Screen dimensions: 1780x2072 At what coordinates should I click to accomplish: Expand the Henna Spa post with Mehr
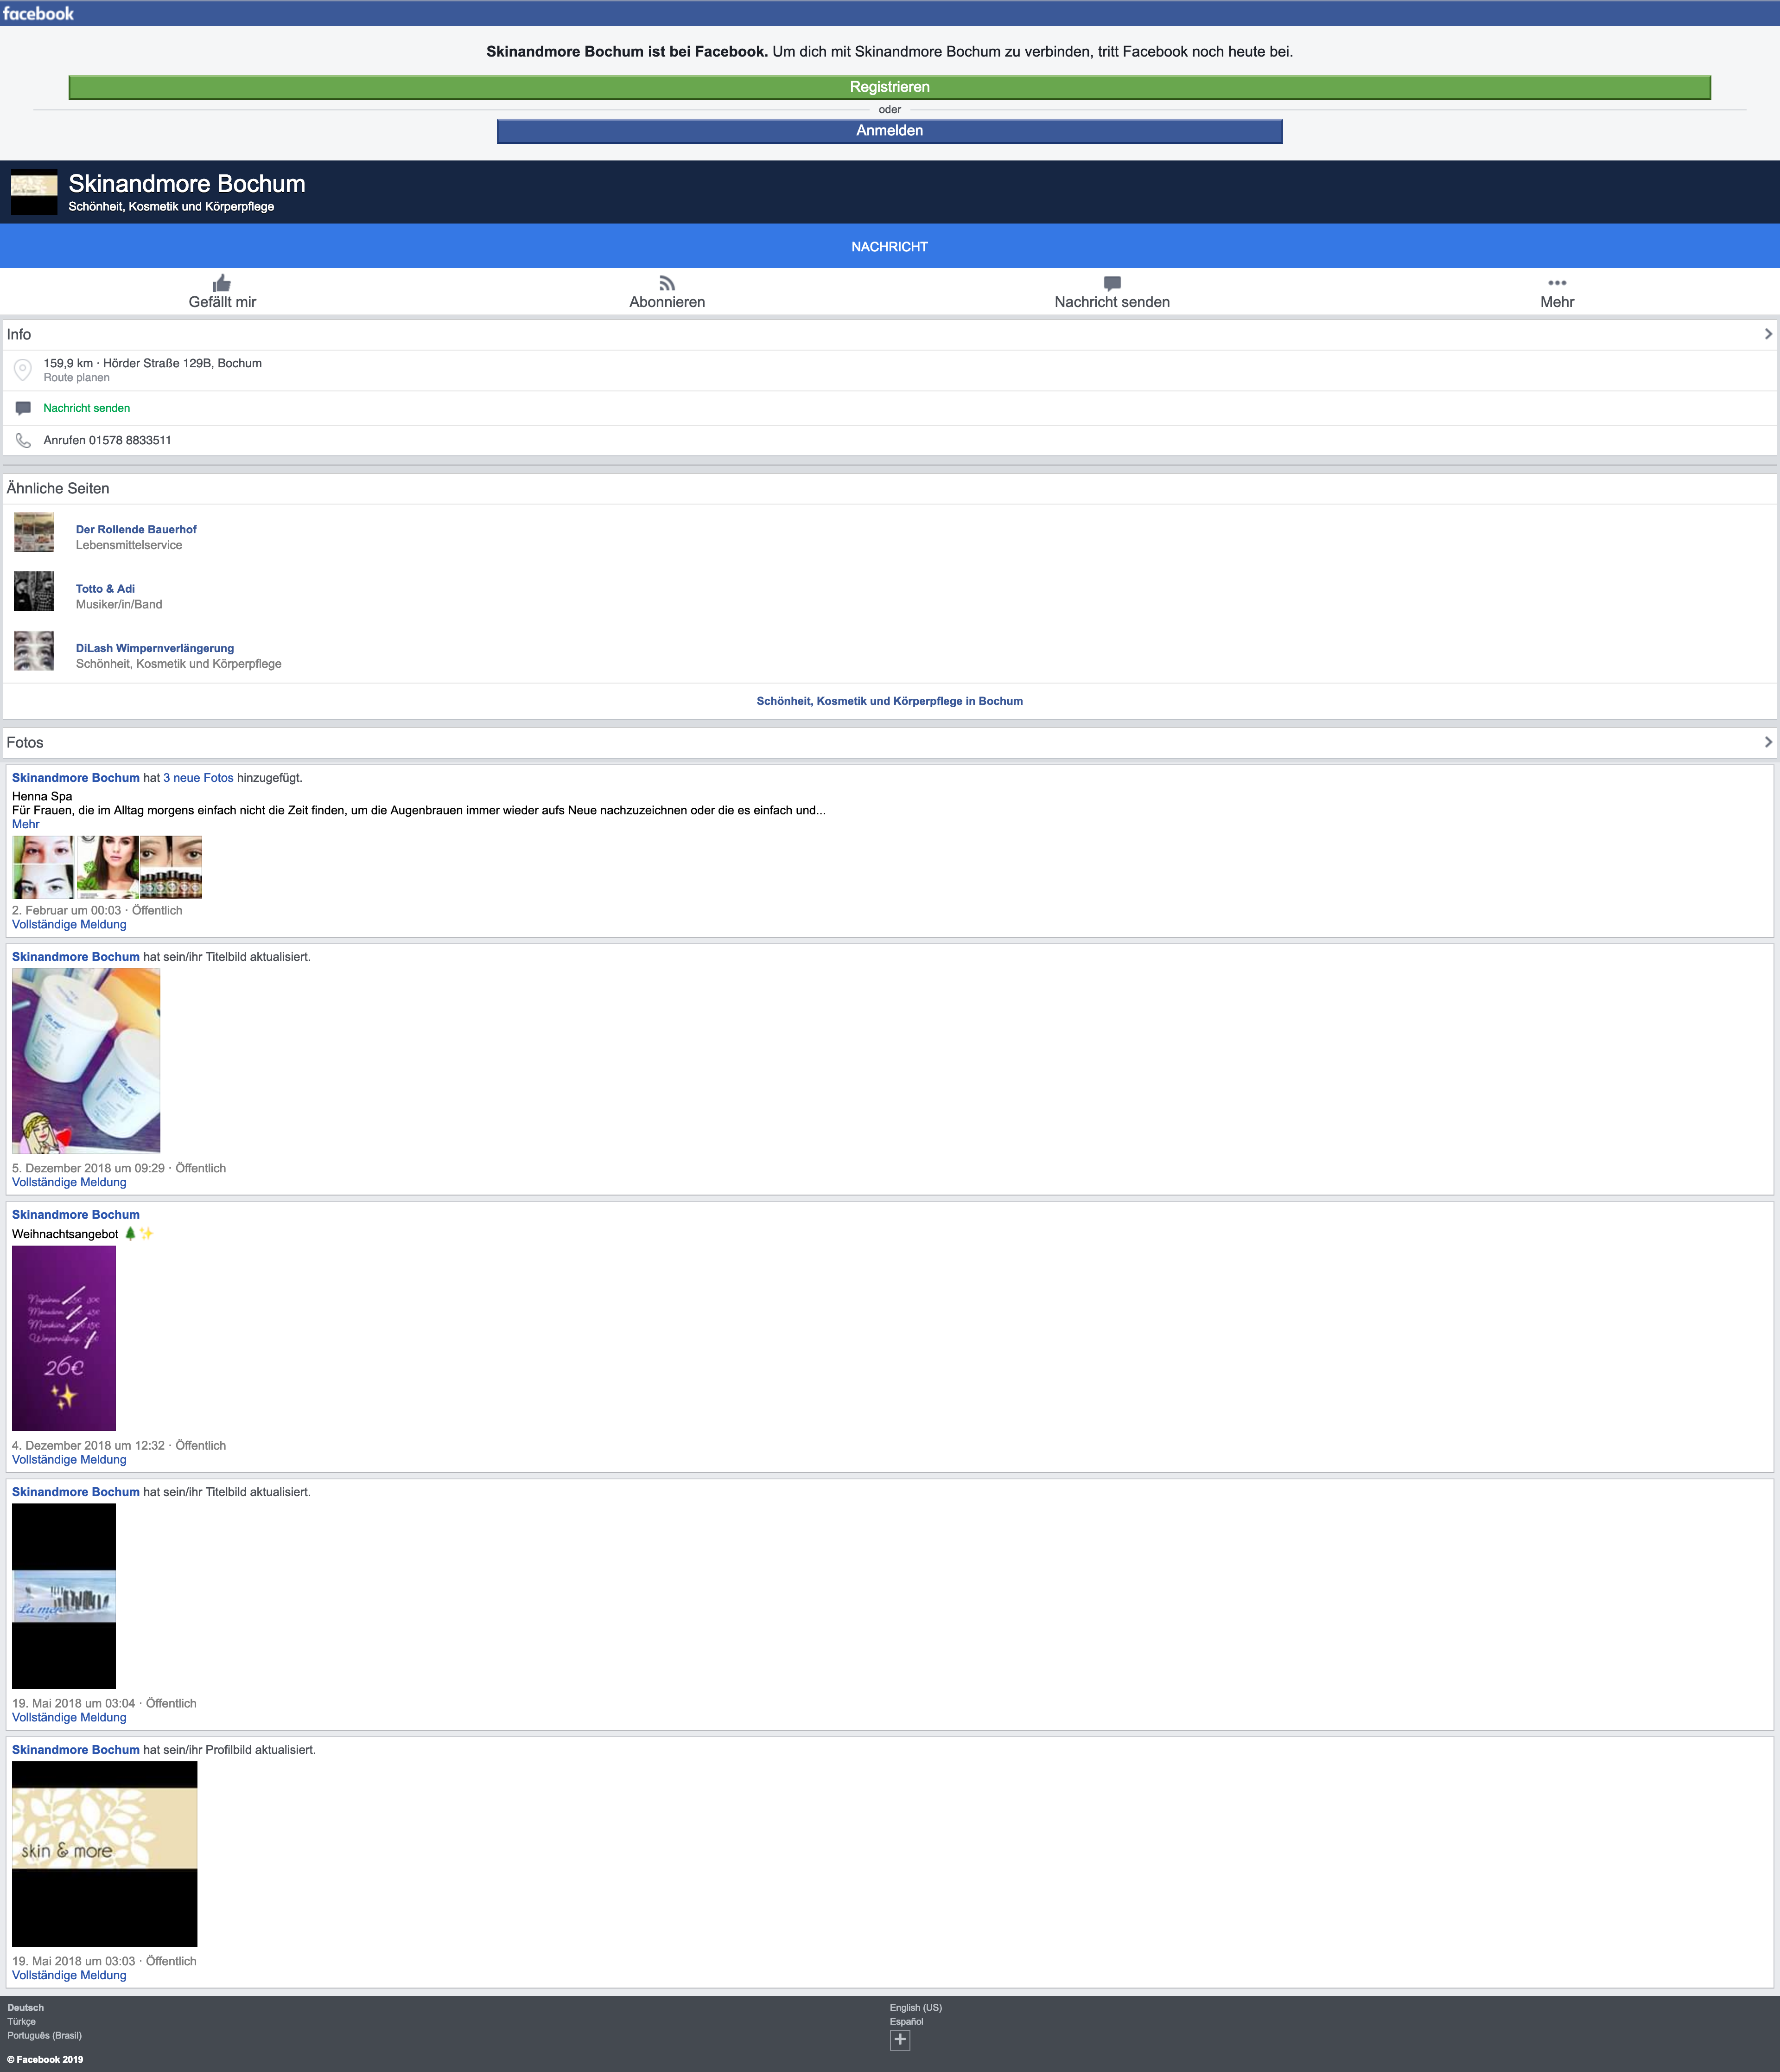[x=25, y=824]
